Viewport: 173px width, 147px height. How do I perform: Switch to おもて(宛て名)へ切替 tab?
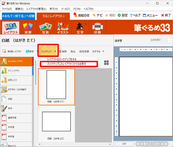tap(19, 16)
